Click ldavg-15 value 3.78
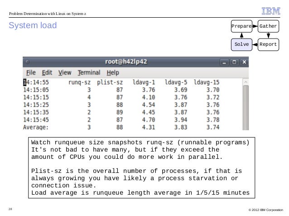289x216 pixels. (213, 120)
